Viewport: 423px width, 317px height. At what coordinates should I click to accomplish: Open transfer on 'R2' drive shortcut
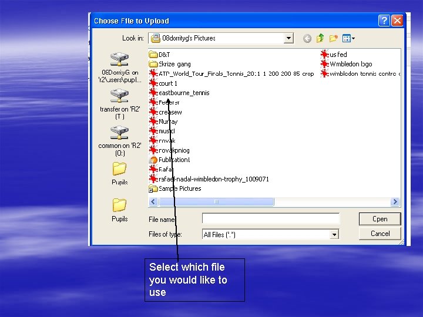click(120, 104)
